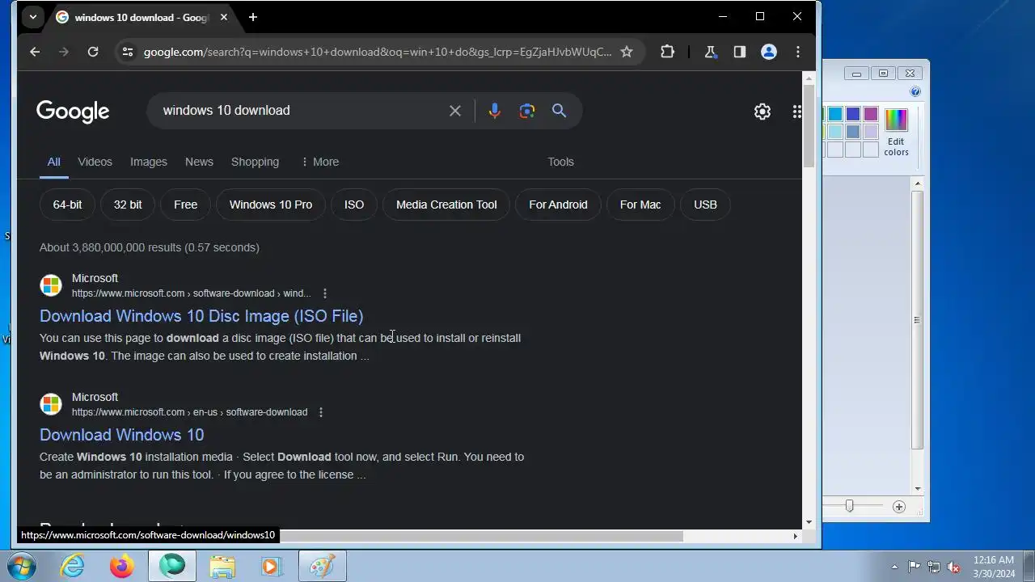Search by image with Google Lens
Screen dimensions: 1035x582
(x=527, y=111)
